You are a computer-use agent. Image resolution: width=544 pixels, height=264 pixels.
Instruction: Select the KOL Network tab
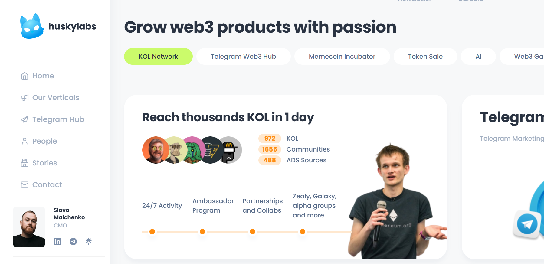click(158, 57)
